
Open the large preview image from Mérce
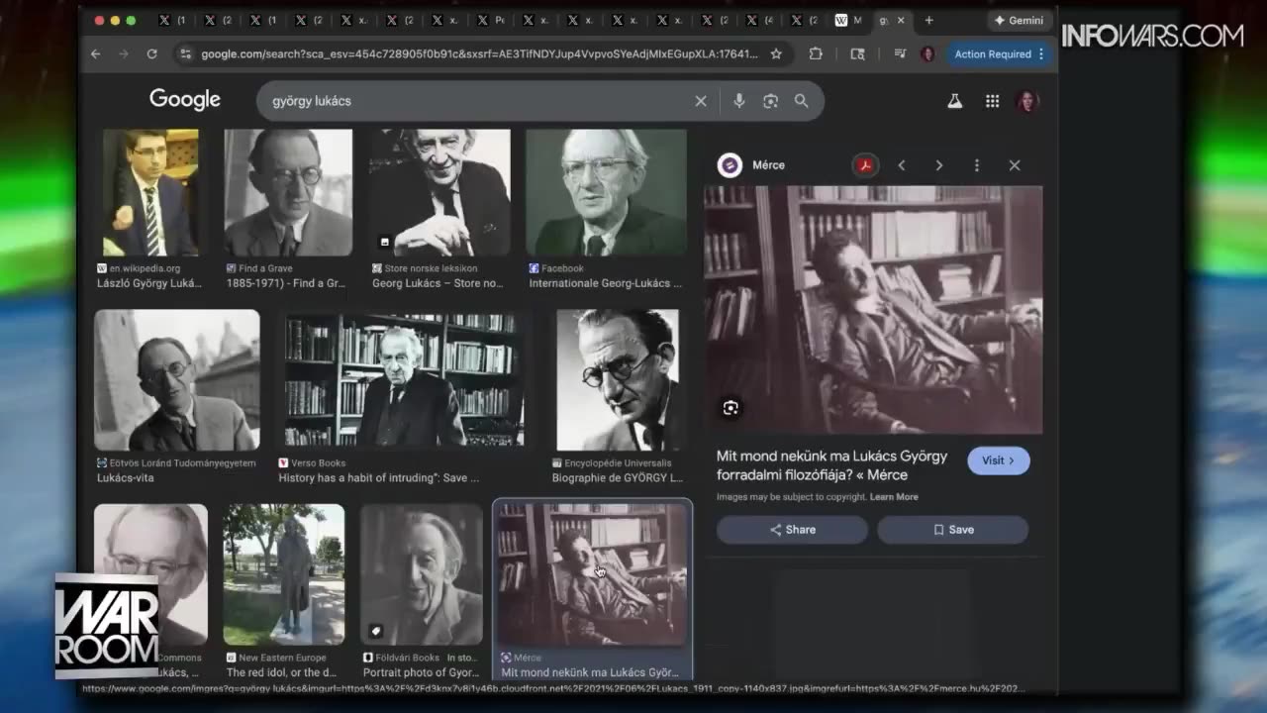tap(873, 310)
